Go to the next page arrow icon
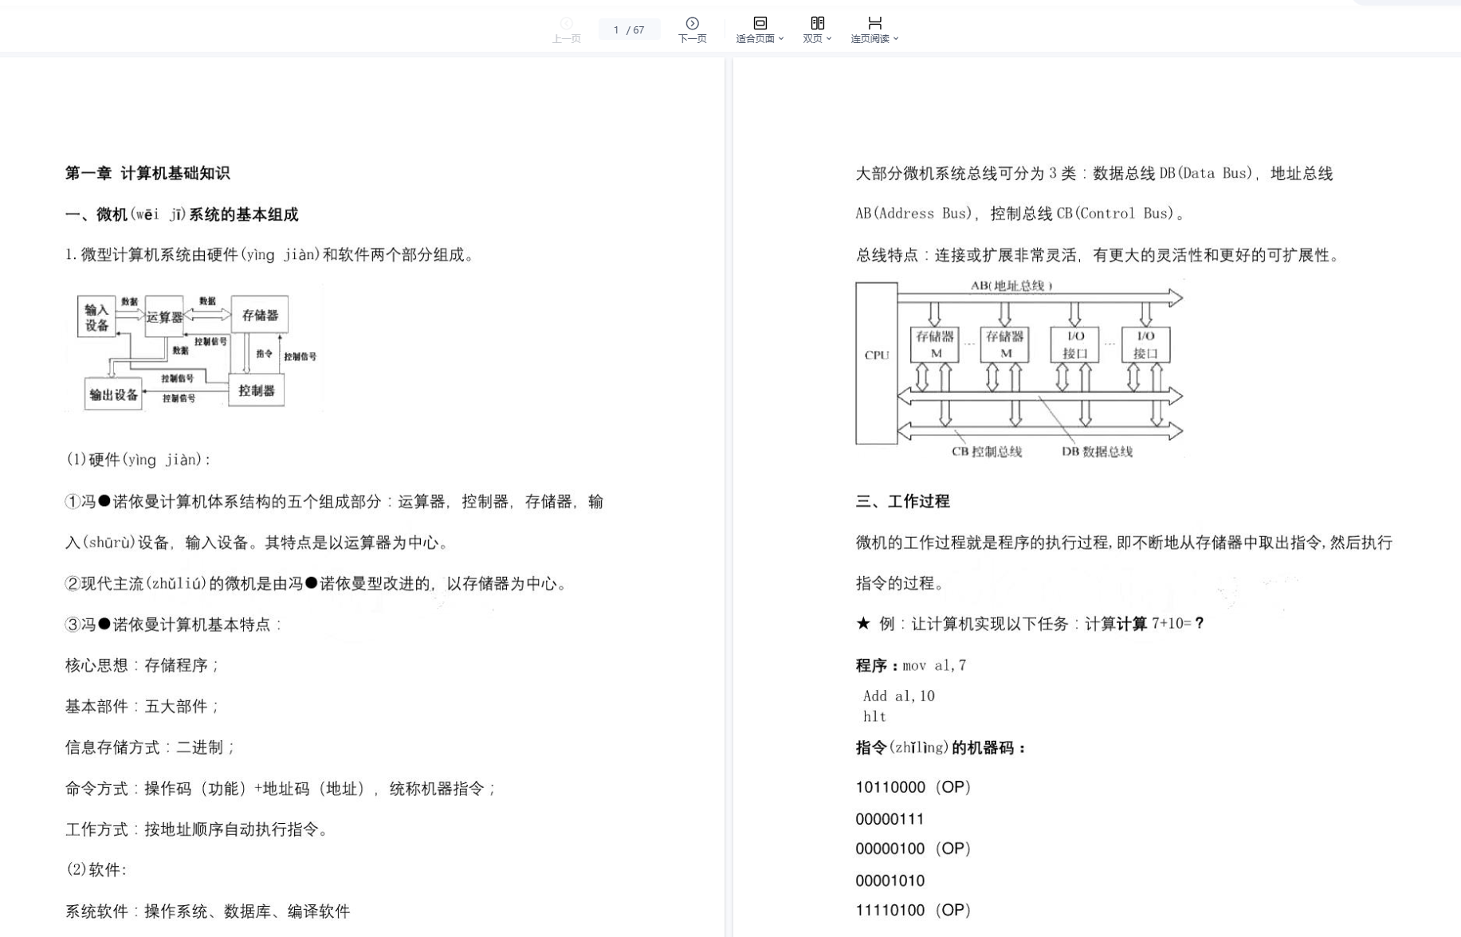The width and height of the screenshot is (1461, 937). pos(692,23)
